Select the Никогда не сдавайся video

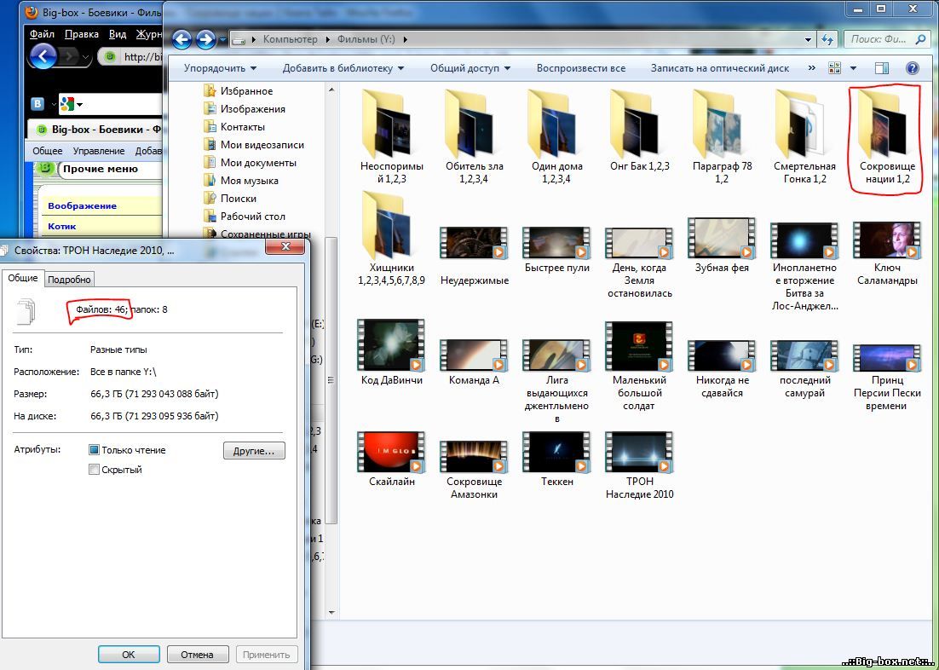click(x=723, y=369)
